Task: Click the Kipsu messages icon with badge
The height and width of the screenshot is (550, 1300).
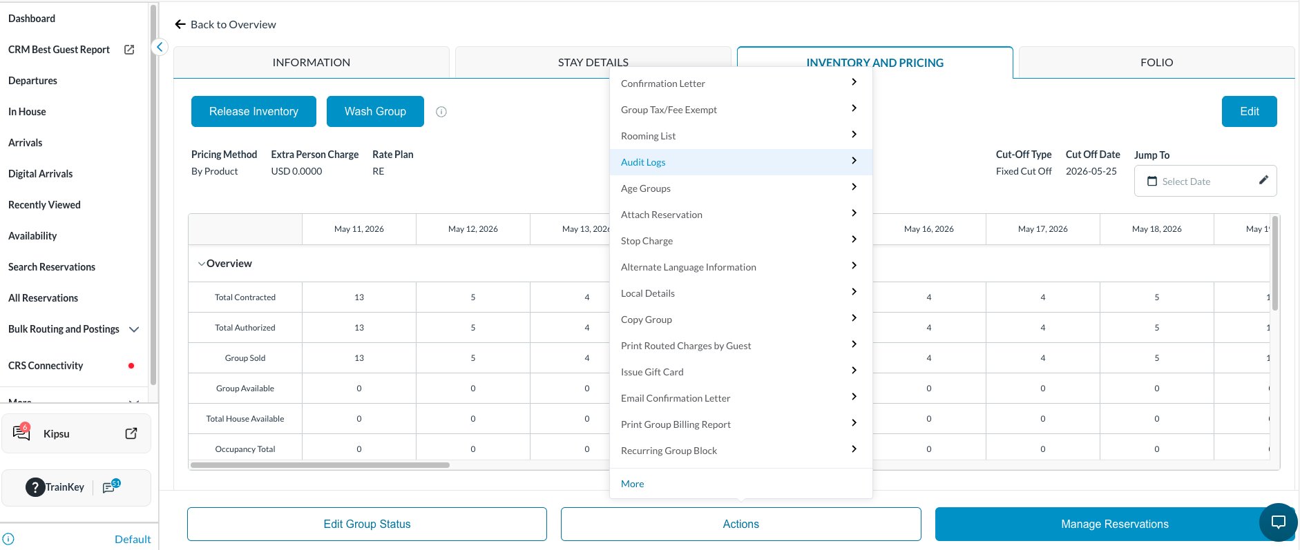Action: click(21, 433)
